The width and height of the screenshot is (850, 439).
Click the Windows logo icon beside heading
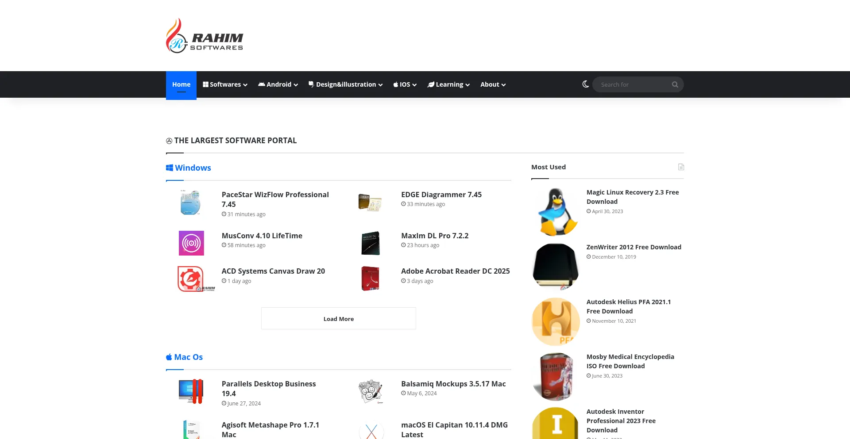170,168
